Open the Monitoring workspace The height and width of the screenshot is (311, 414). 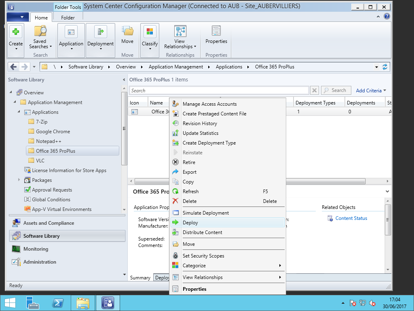pyautogui.click(x=67, y=249)
